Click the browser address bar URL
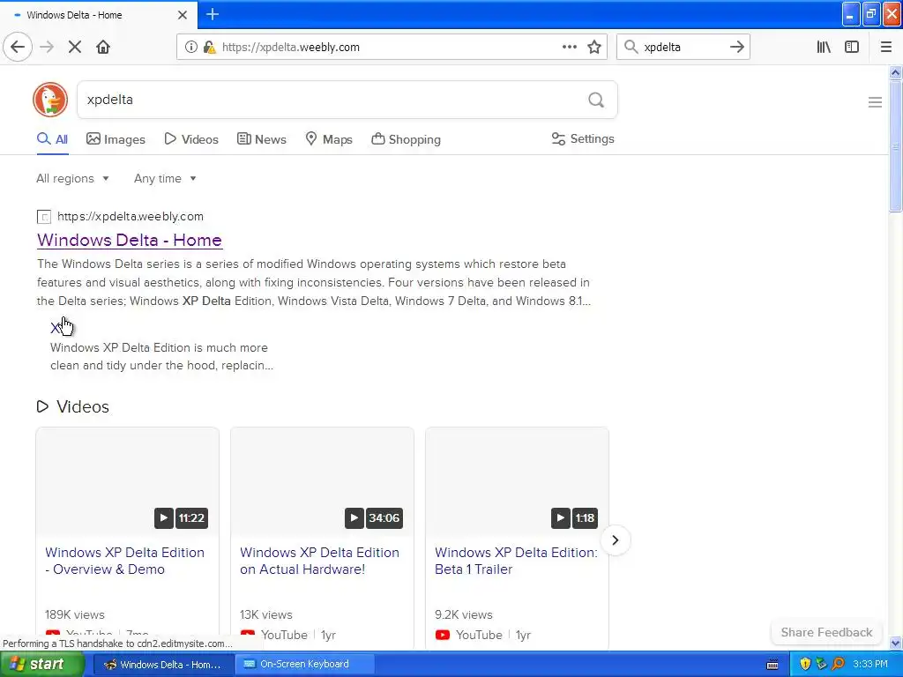 pos(291,48)
